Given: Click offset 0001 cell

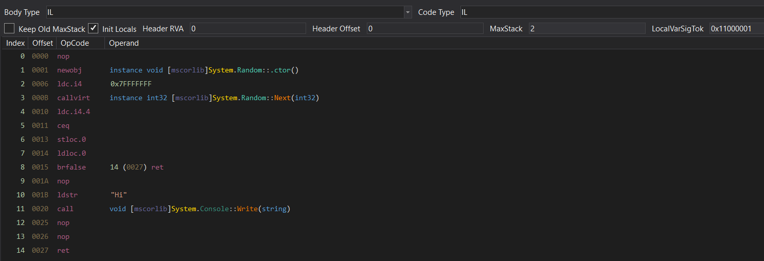Looking at the screenshot, I should click(40, 70).
